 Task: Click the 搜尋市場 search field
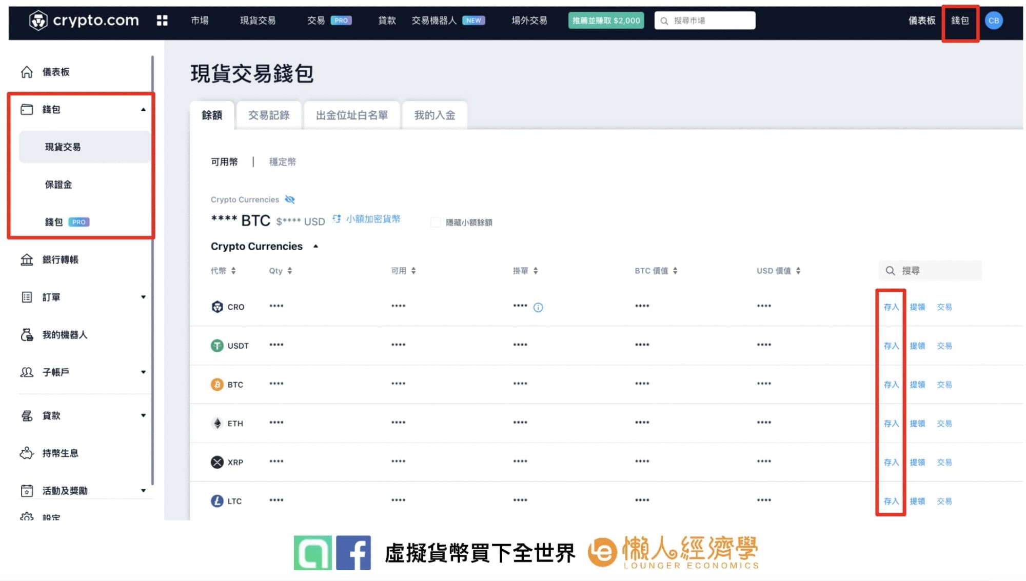coord(705,21)
